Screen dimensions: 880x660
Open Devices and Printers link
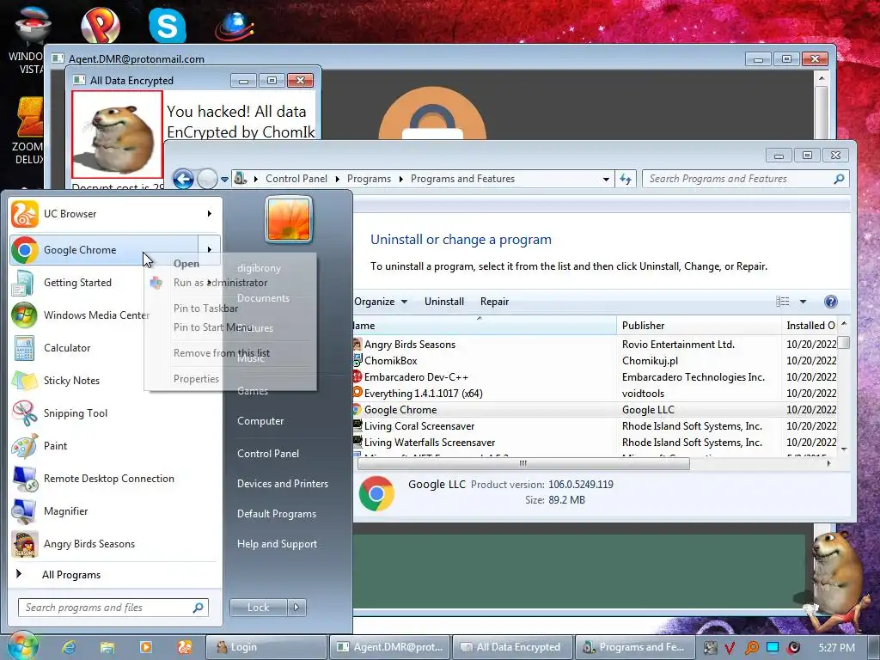click(282, 484)
